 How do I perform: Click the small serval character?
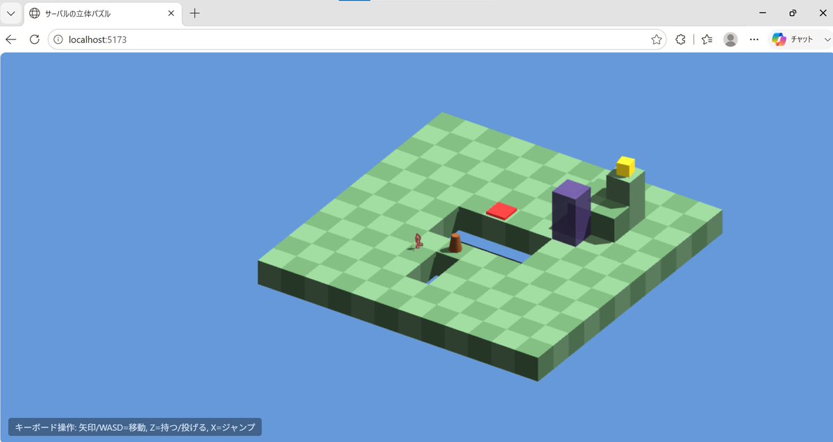tap(418, 241)
